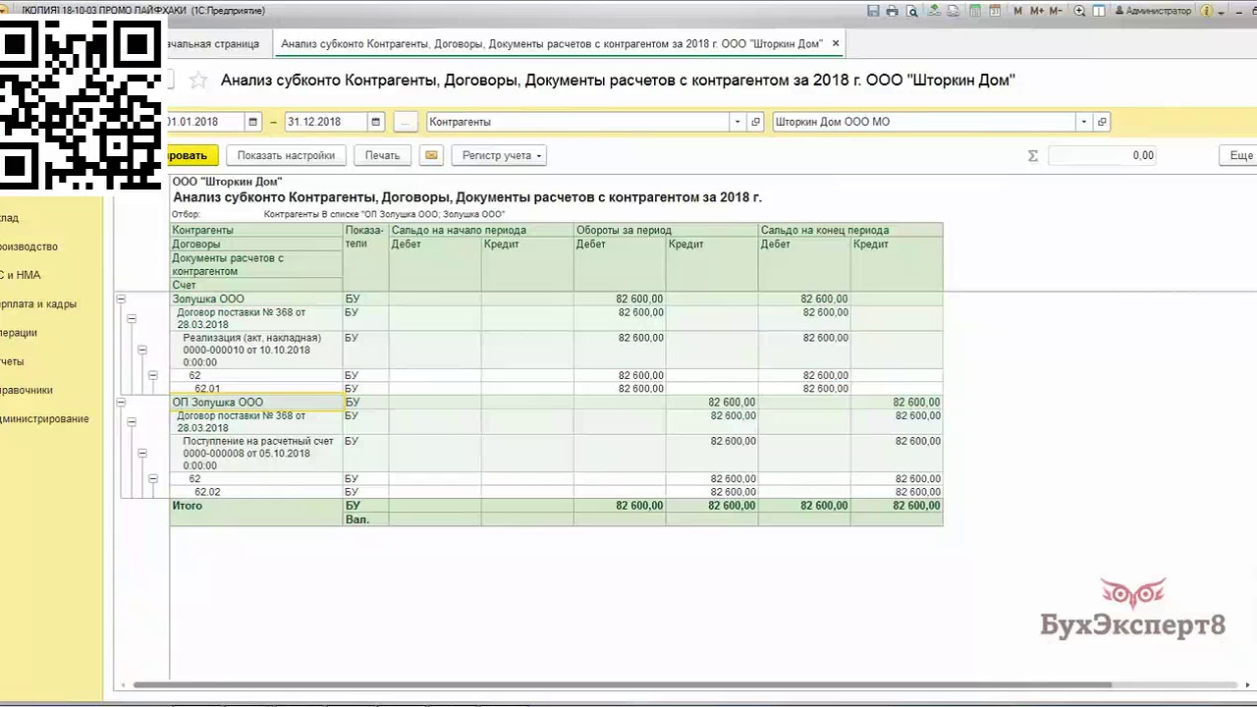Open the calendar icon in title bar
The width and height of the screenshot is (1257, 707).
(x=995, y=11)
